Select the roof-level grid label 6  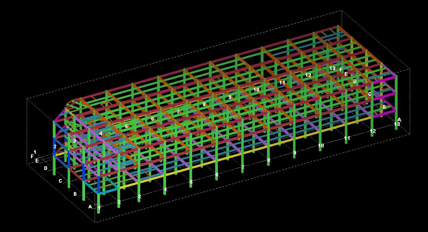[152, 119]
